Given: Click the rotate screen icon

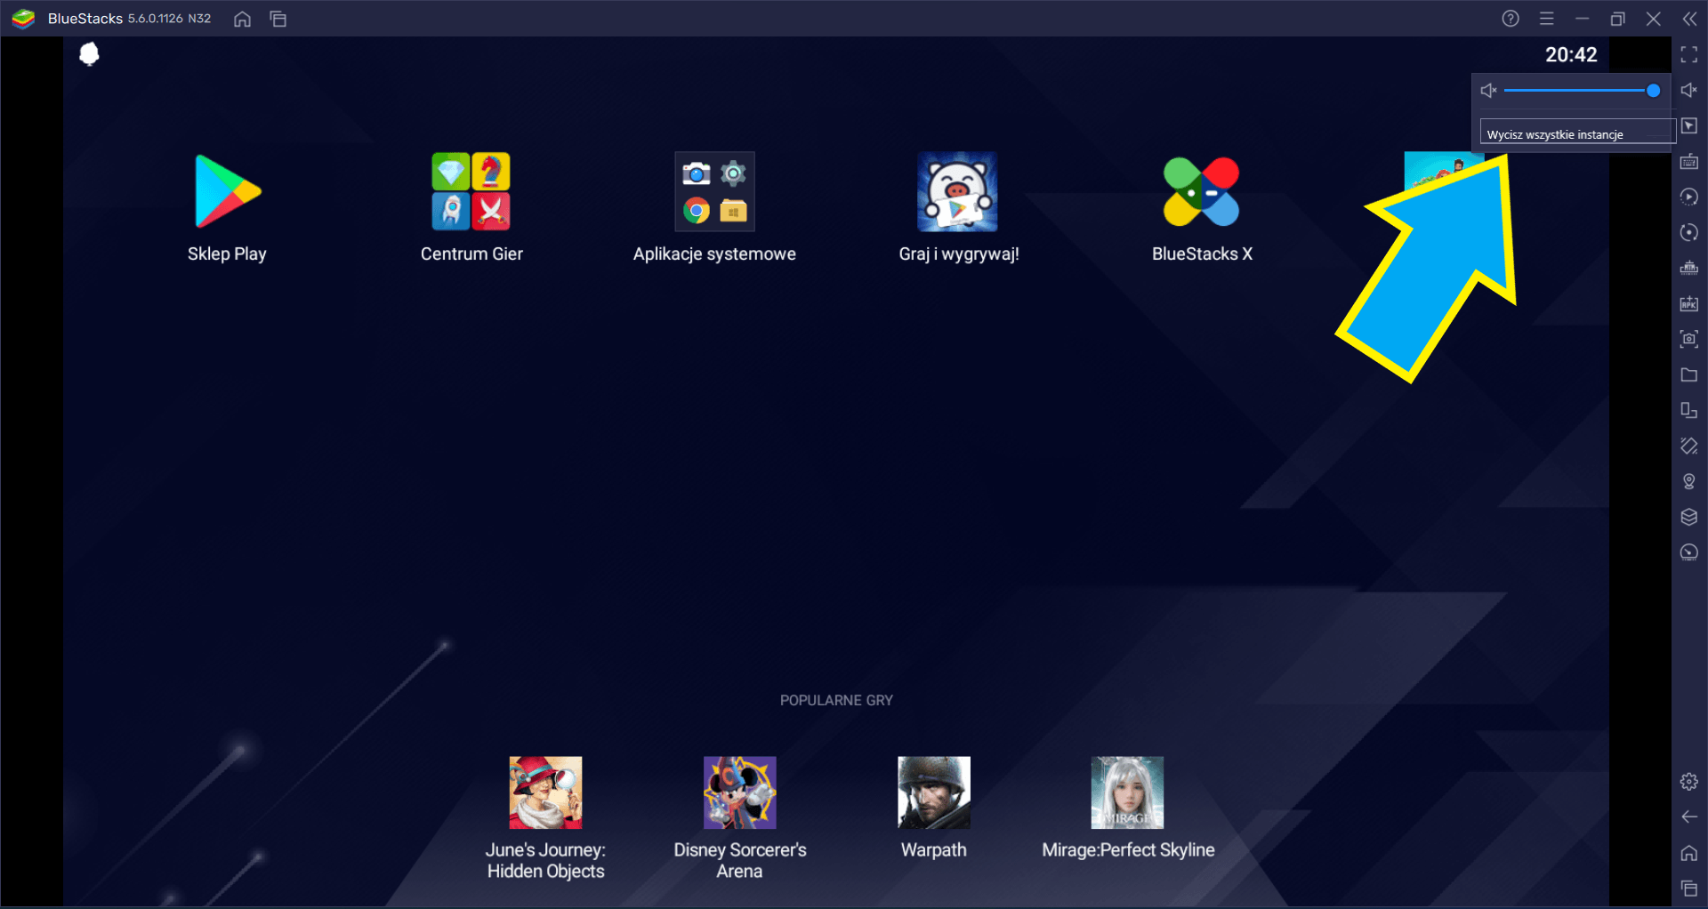Looking at the screenshot, I should [x=1689, y=411].
